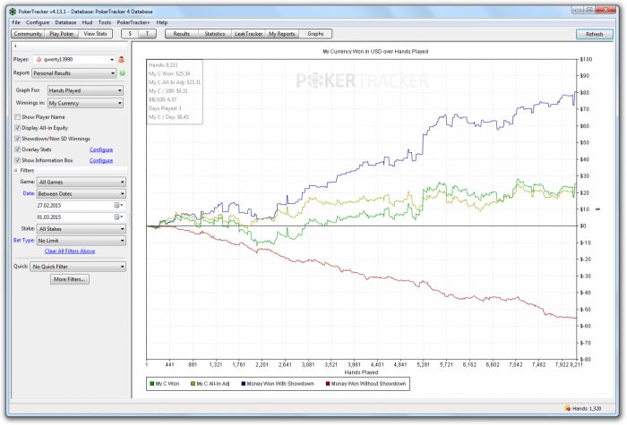Screen dimensions: 627x425
Task: Expand the Stake dropdown
Action: [x=81, y=230]
